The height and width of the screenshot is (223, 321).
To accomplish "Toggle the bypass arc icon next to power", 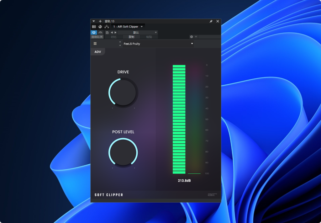I will coord(100,32).
